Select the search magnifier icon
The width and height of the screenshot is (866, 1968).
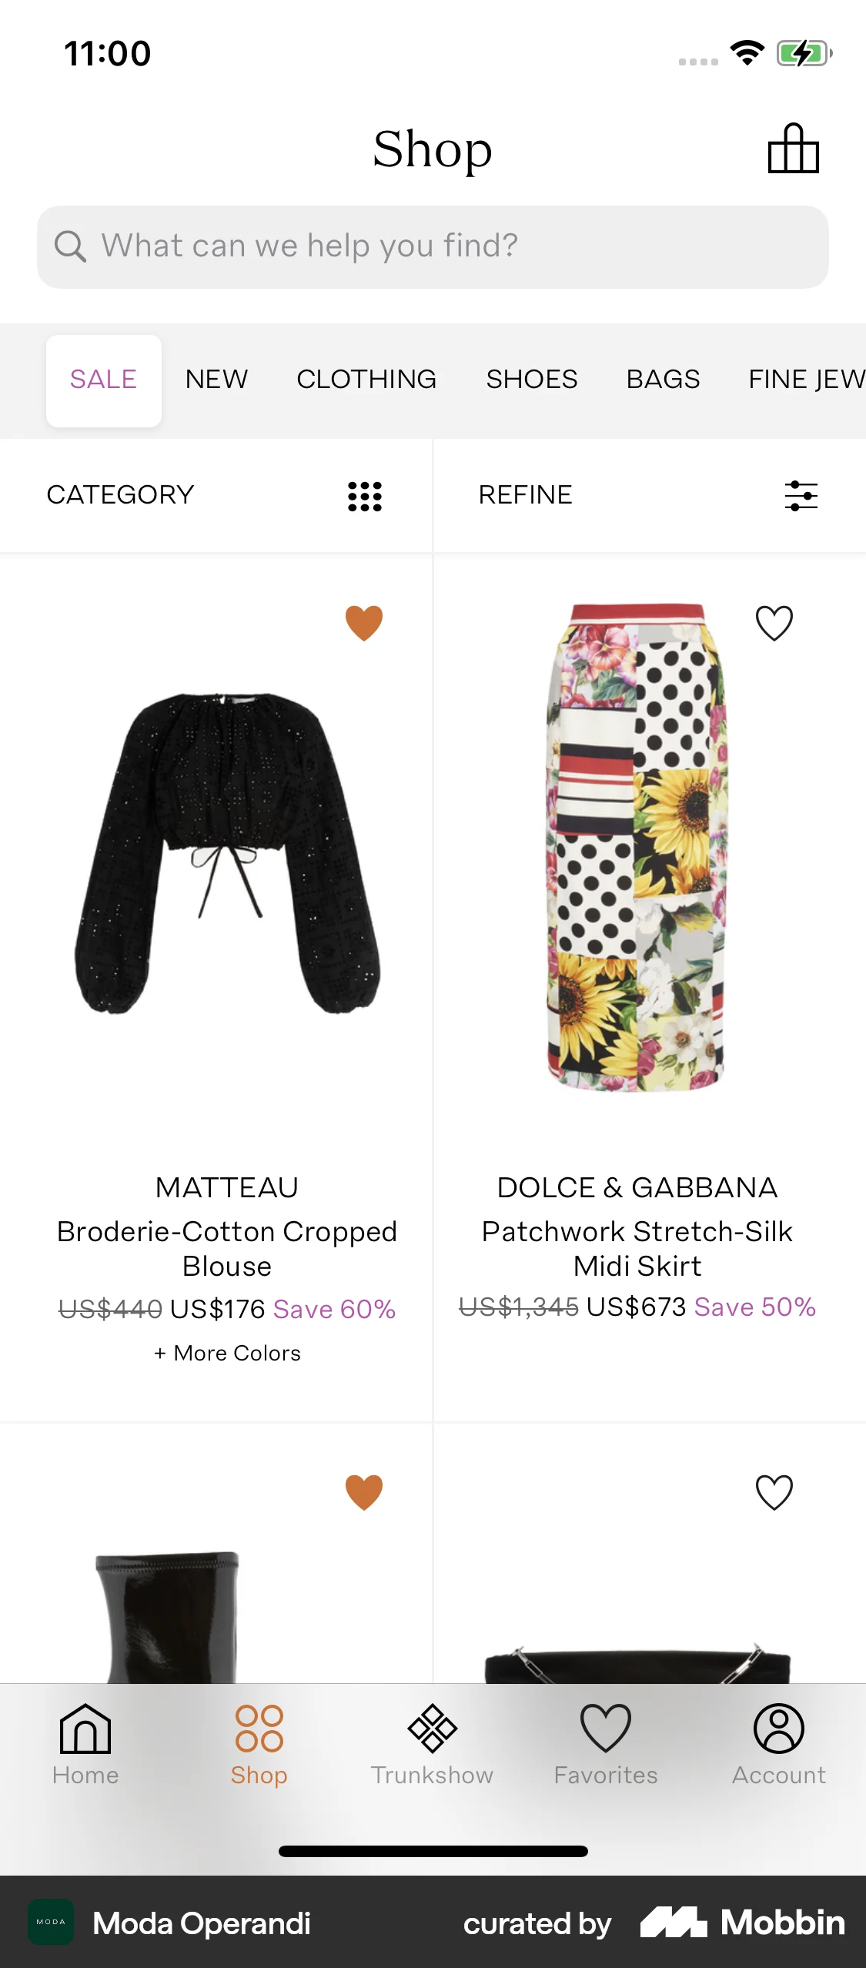coord(71,246)
